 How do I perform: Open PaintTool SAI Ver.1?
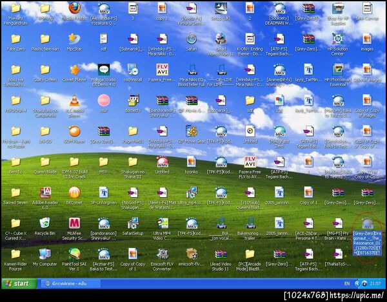(74, 254)
